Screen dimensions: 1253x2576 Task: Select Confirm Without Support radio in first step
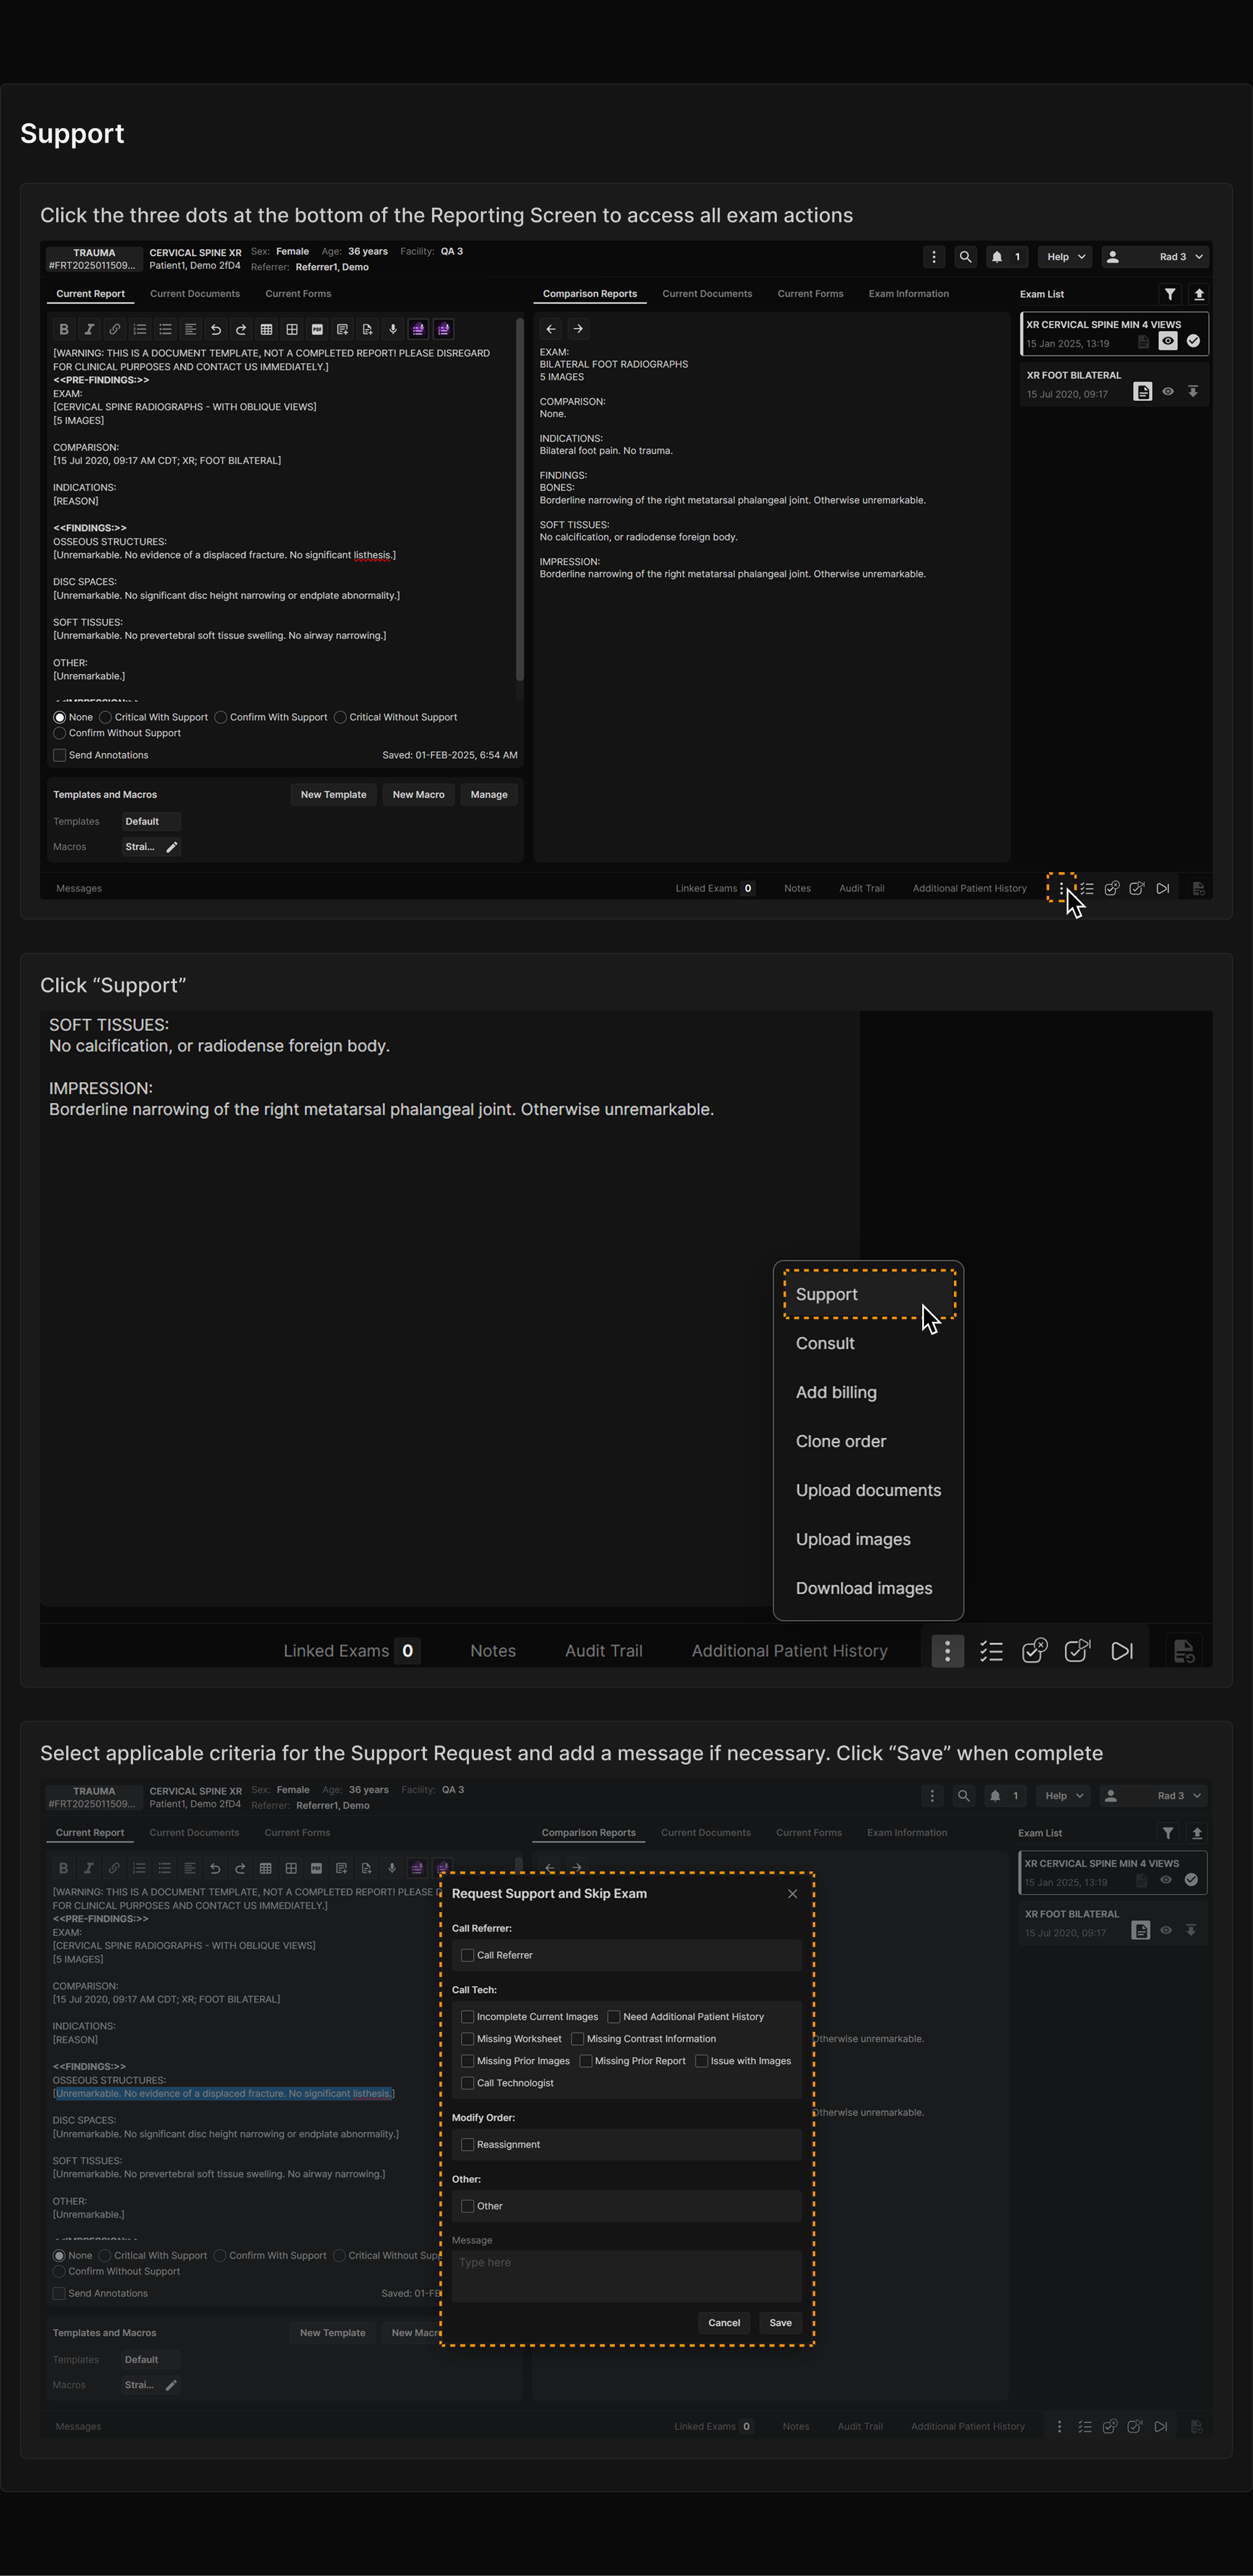[x=59, y=733]
